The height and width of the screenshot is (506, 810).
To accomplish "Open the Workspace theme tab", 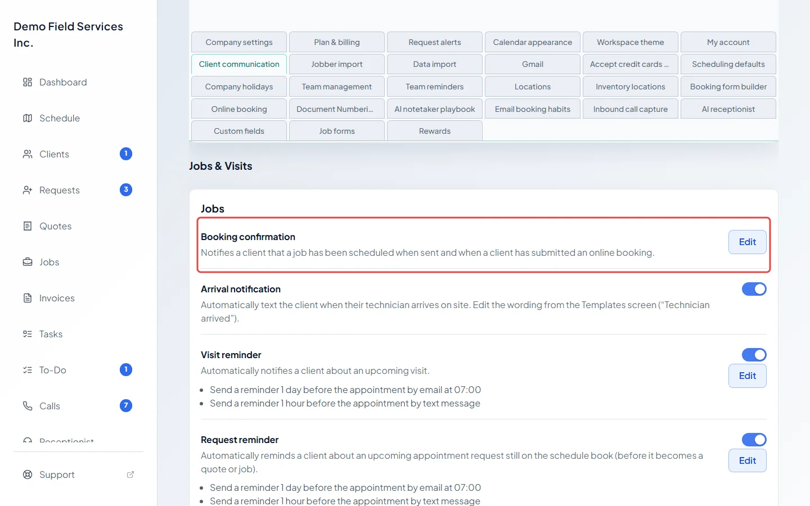I will [x=631, y=42].
